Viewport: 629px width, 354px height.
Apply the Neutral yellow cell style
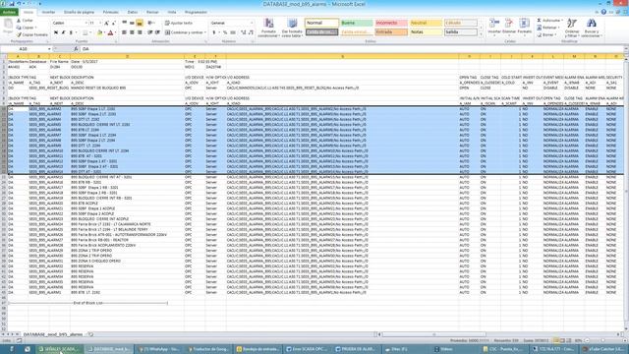(426, 23)
